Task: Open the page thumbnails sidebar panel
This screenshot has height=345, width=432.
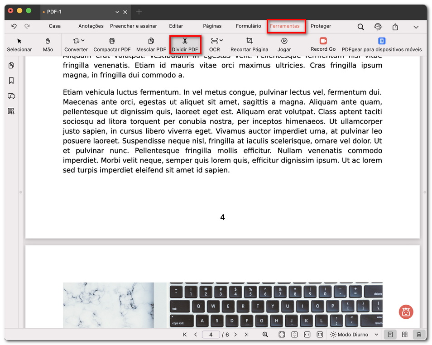Action: pos(10,65)
